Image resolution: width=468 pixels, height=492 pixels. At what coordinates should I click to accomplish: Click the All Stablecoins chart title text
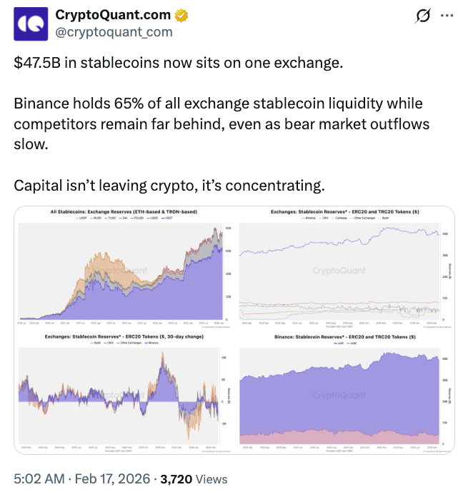[124, 212]
